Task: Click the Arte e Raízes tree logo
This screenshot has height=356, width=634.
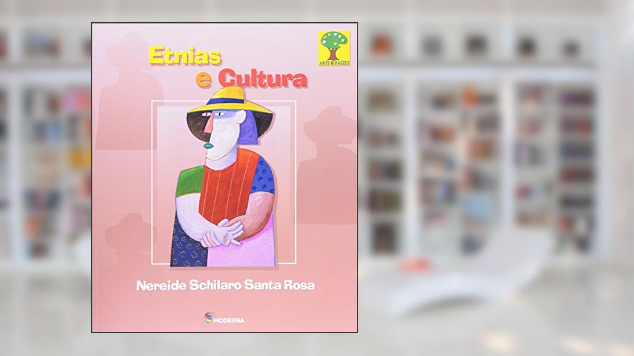Action: tap(334, 48)
